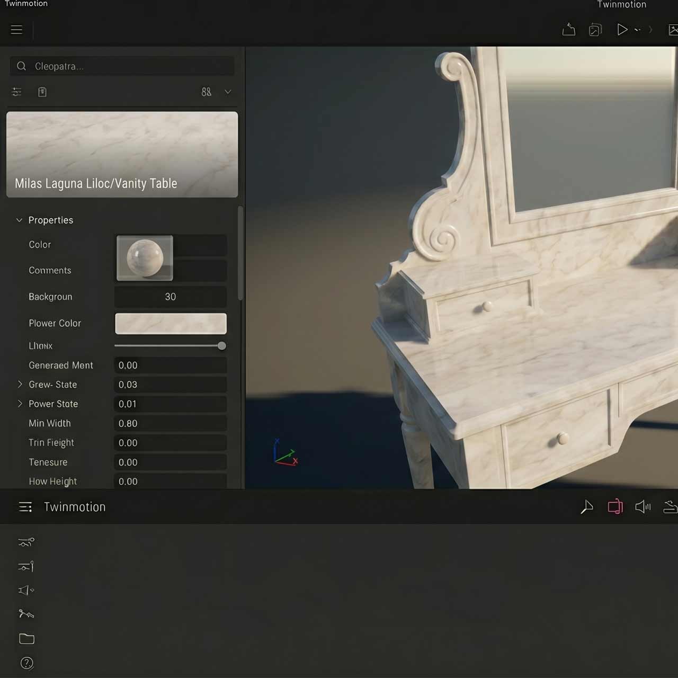This screenshot has width=678, height=678.
Task: Click the Comments value field
Action: tap(200, 271)
